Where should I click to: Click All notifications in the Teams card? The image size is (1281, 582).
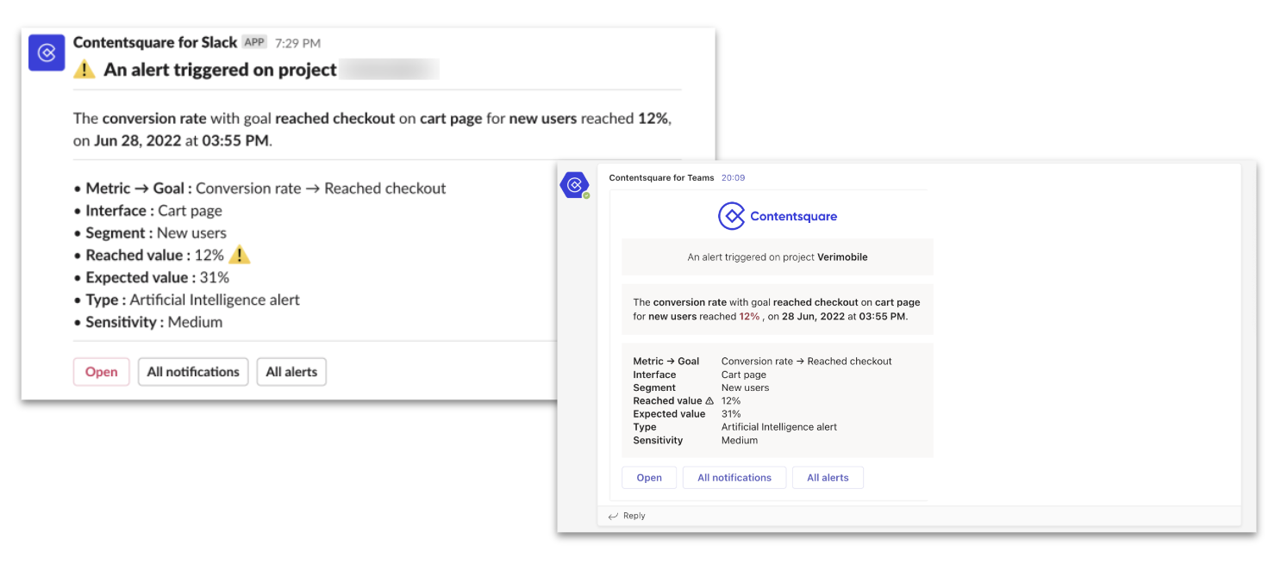(734, 477)
